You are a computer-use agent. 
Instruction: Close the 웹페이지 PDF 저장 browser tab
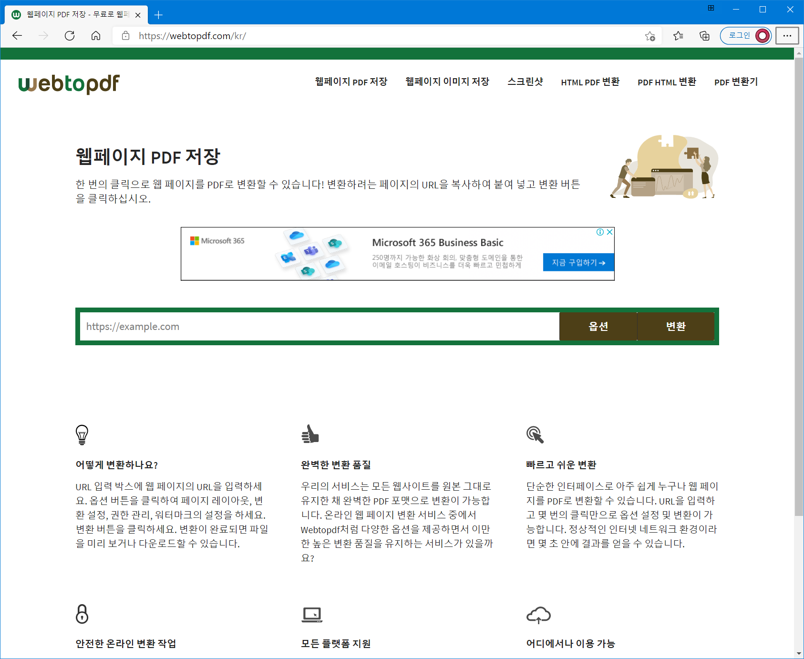[x=138, y=15]
